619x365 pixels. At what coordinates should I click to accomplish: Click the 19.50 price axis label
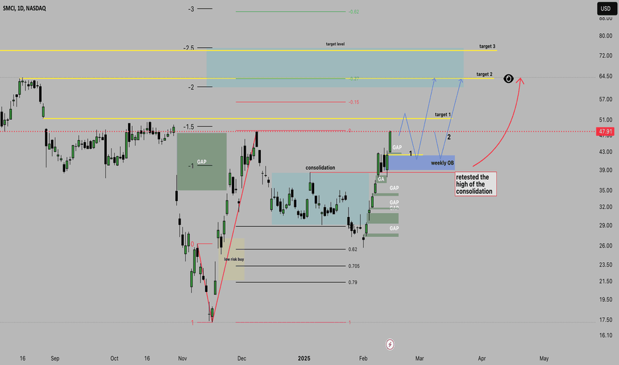pyautogui.click(x=606, y=300)
